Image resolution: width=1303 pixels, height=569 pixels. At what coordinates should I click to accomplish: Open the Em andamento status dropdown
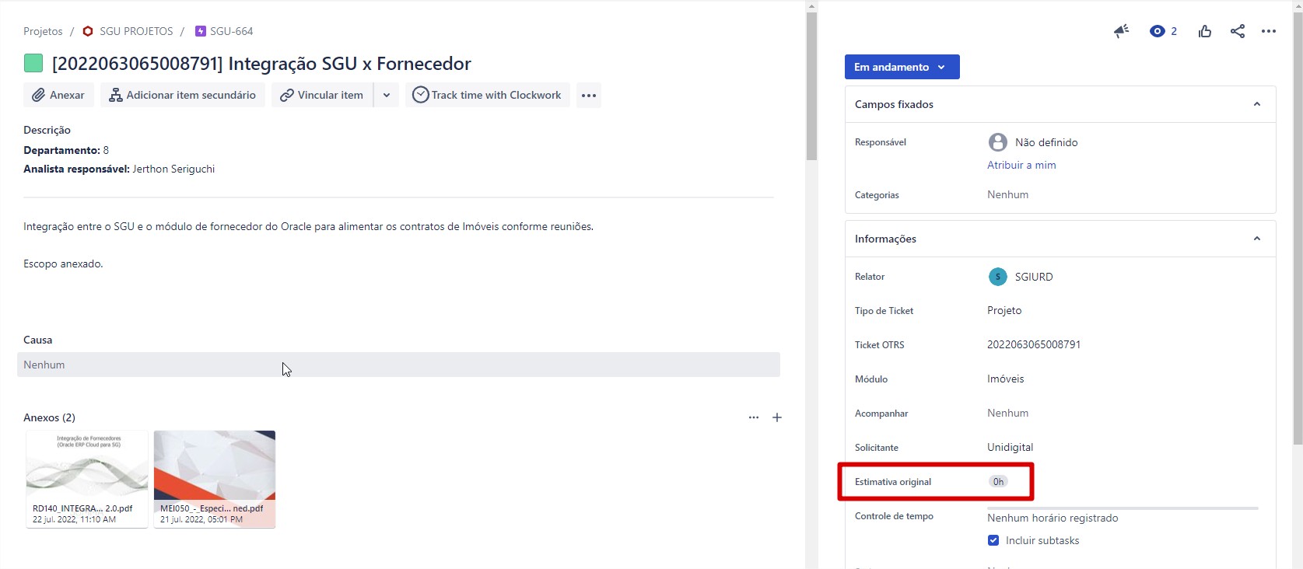pyautogui.click(x=902, y=67)
